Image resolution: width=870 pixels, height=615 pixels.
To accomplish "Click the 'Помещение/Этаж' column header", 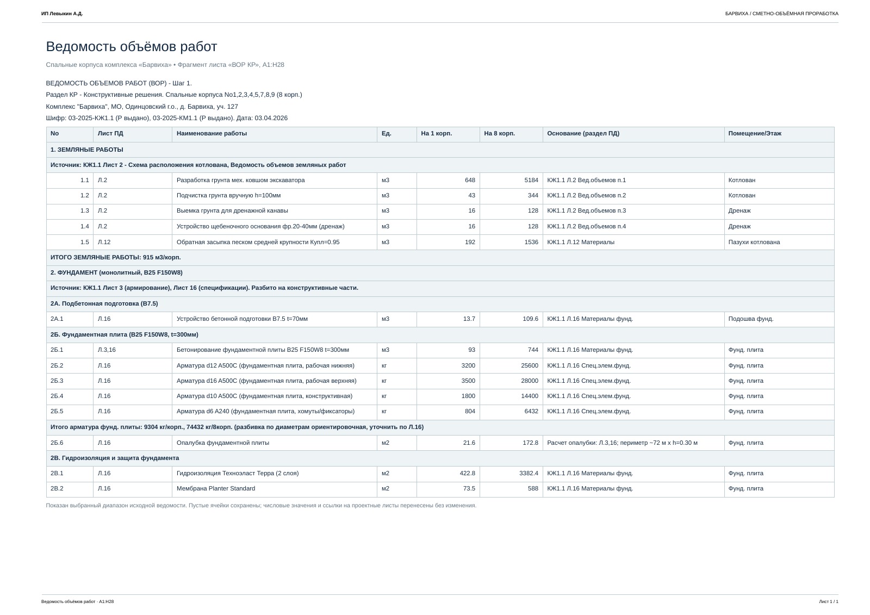I will 779,134.
